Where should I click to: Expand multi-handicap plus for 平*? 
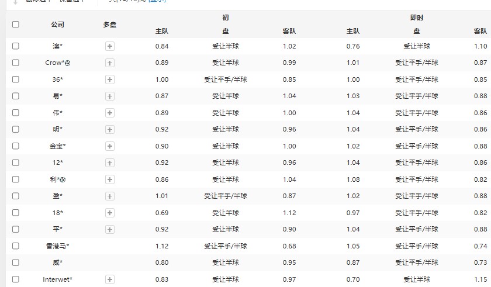(x=110, y=229)
